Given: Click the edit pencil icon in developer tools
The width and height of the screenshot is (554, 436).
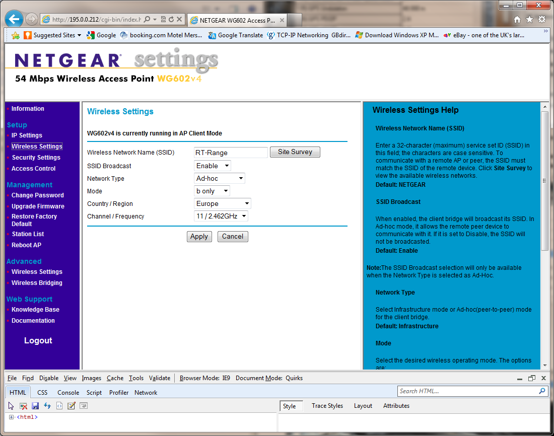Looking at the screenshot, I should tap(72, 406).
